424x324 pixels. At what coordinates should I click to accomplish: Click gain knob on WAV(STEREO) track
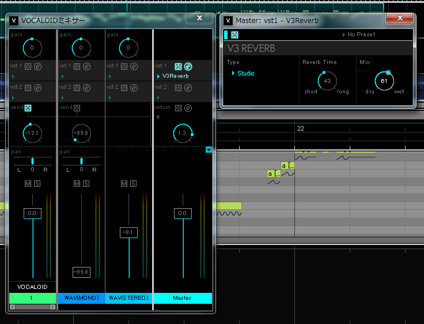point(128,48)
